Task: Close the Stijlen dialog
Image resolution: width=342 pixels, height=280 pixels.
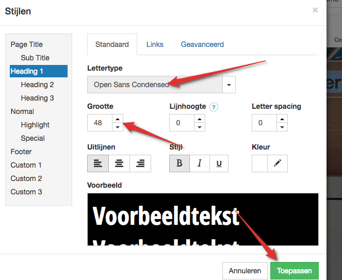Action: tap(315, 10)
